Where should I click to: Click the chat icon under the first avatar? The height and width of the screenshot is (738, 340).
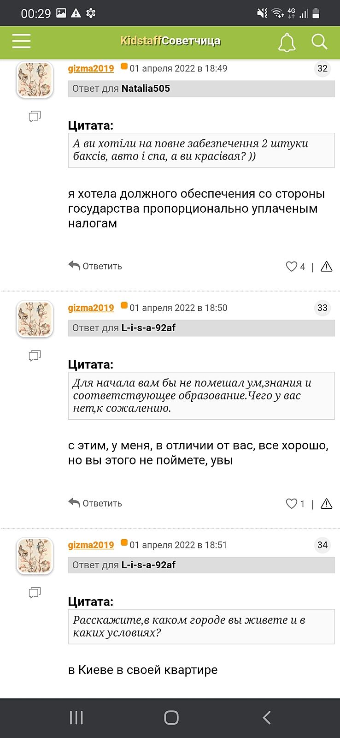[35, 116]
